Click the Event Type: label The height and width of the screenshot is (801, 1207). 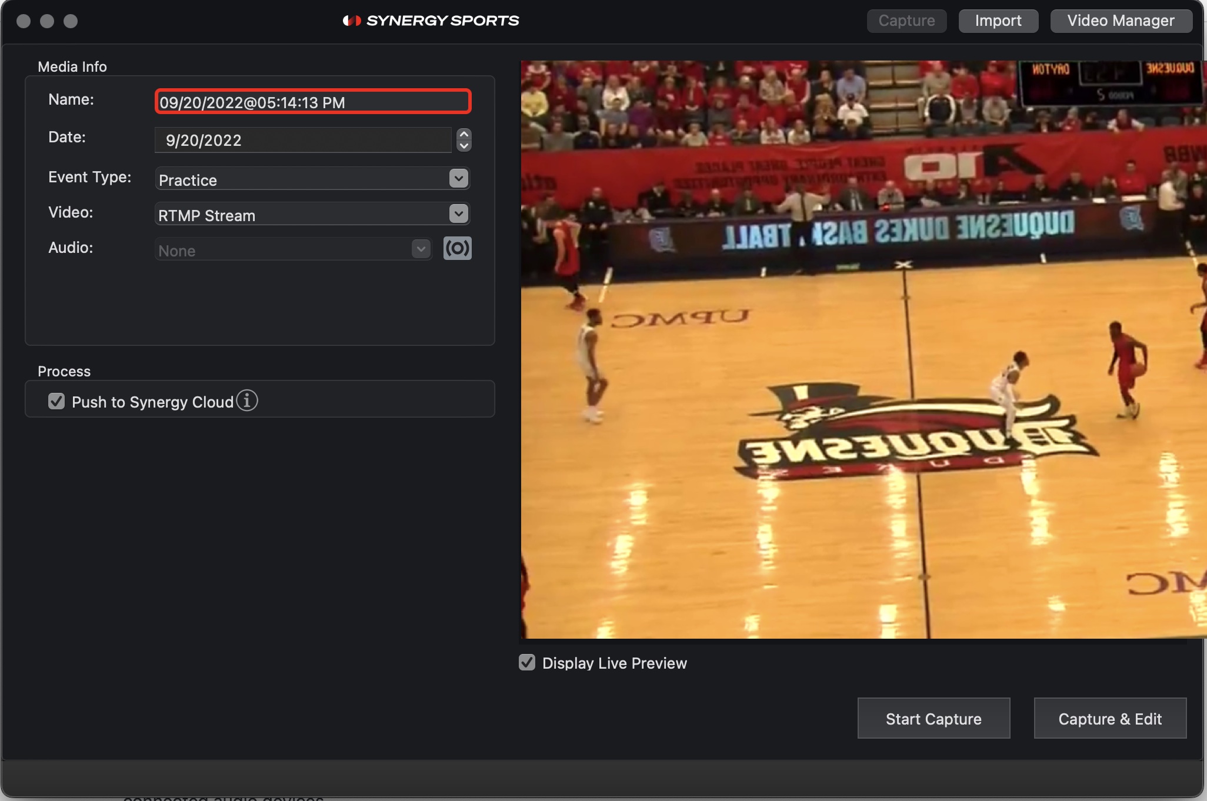(x=90, y=177)
